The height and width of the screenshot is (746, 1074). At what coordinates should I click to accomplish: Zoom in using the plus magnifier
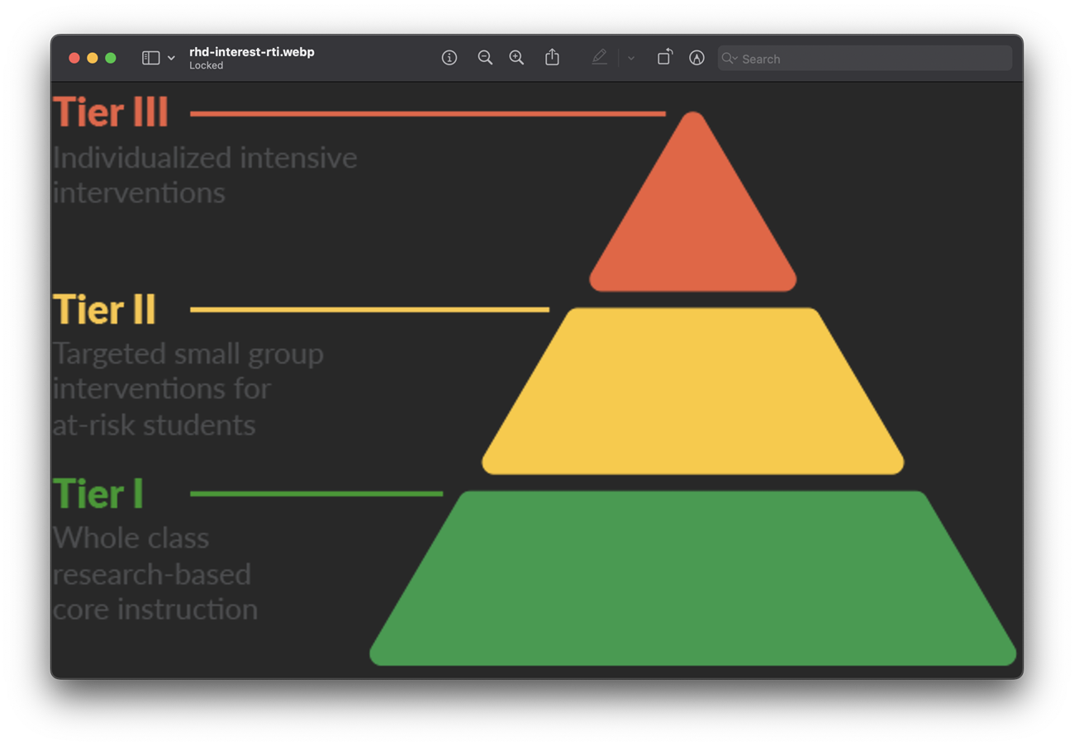pos(516,58)
